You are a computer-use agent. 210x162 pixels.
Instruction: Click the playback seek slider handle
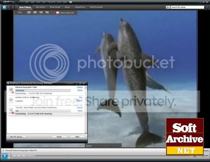point(67,156)
